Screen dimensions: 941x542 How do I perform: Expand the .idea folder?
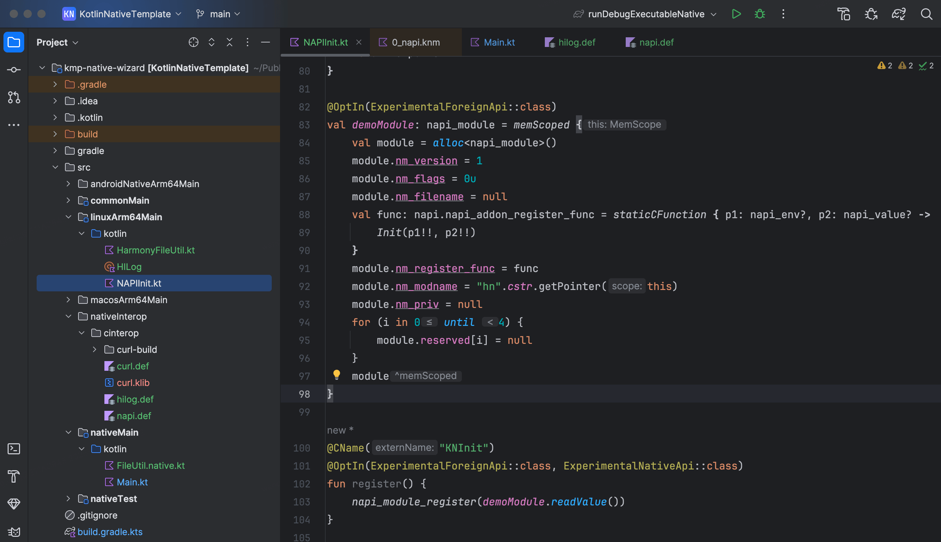point(55,100)
